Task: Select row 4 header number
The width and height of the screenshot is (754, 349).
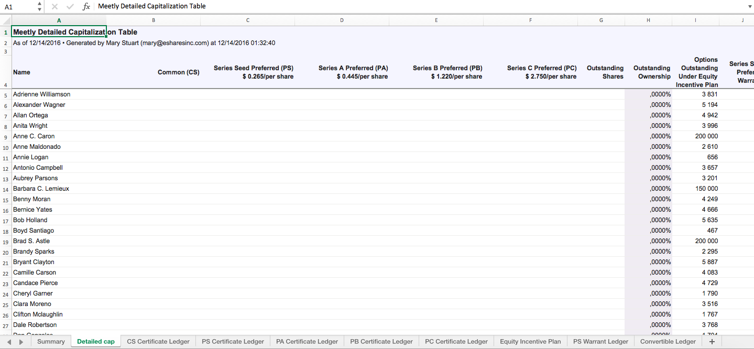Action: pyautogui.click(x=5, y=72)
